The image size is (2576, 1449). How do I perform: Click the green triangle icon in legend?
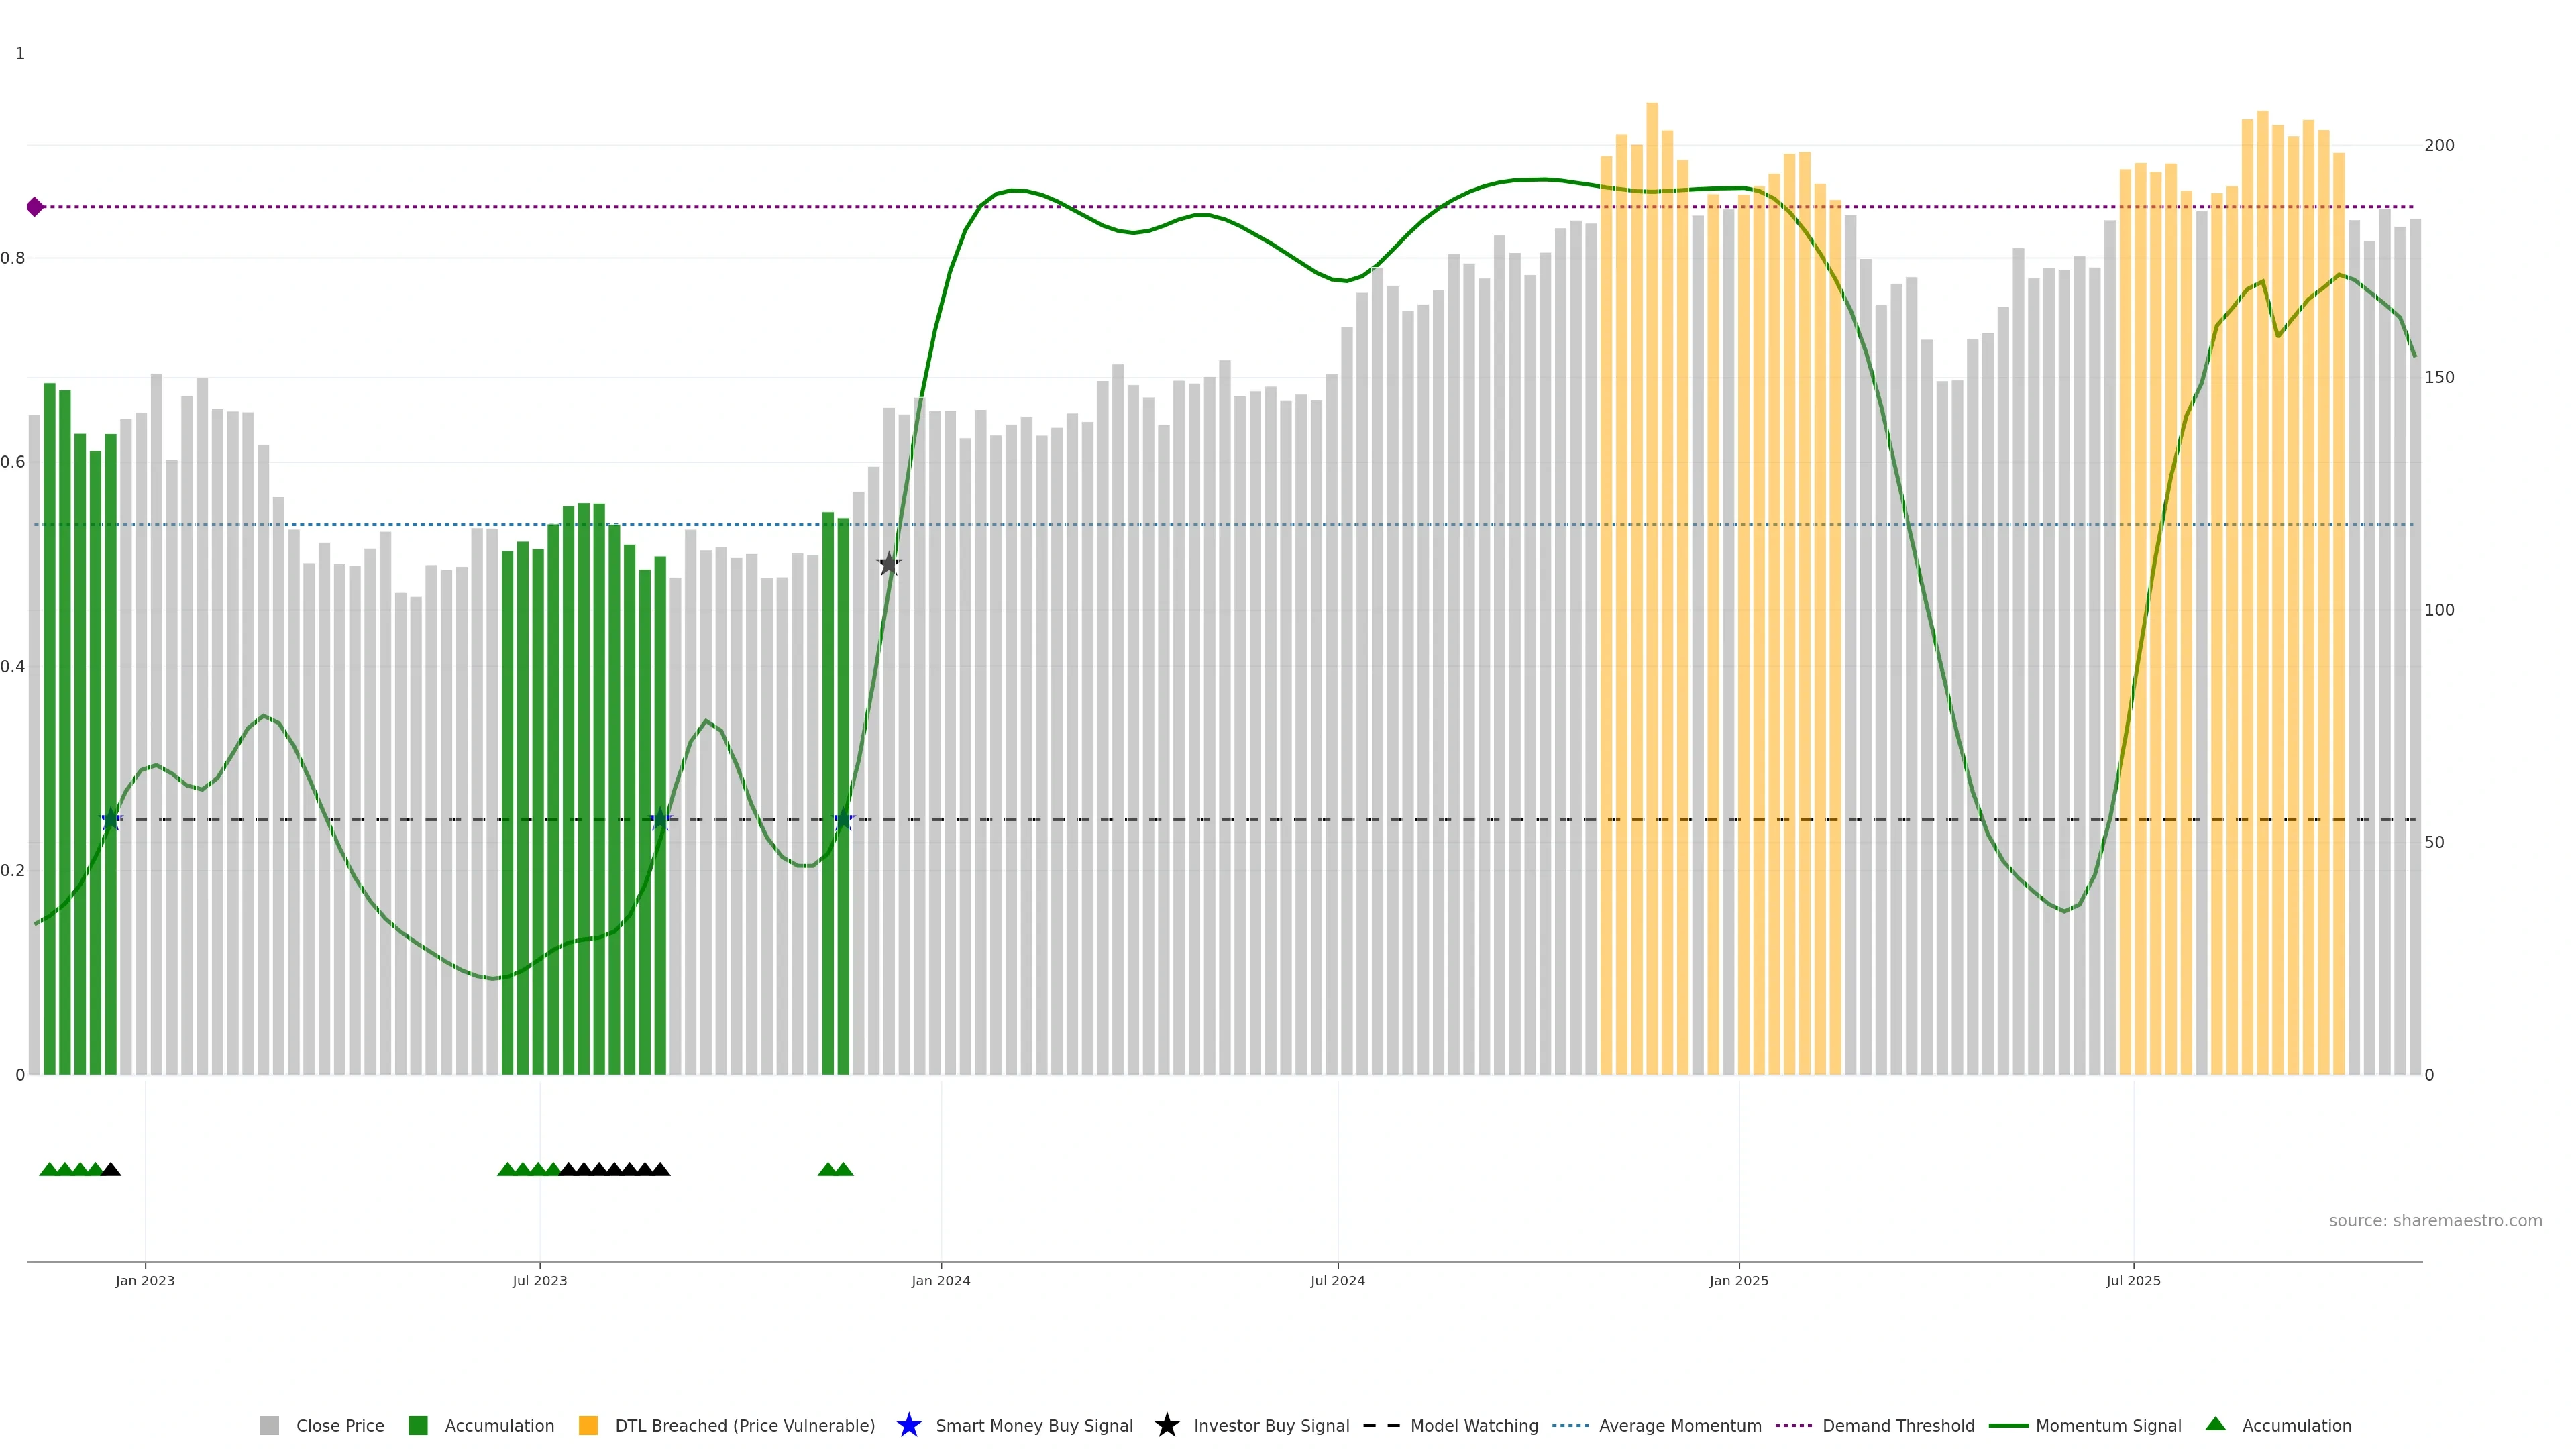coord(2215,1424)
